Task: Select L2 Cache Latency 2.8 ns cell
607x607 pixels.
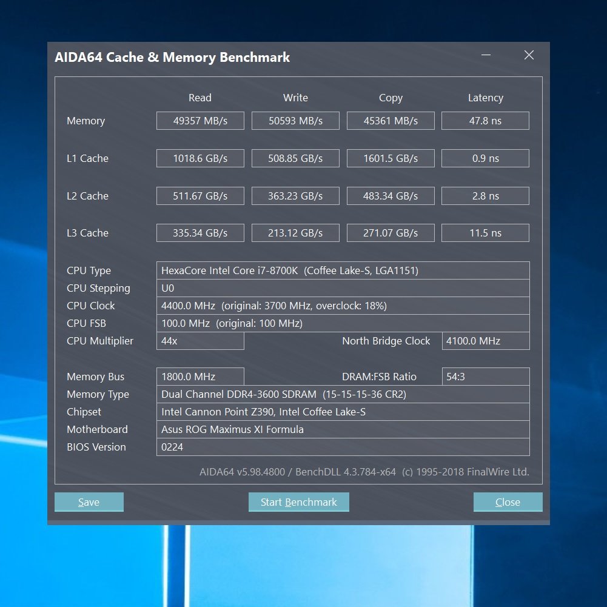Action: pos(486,196)
